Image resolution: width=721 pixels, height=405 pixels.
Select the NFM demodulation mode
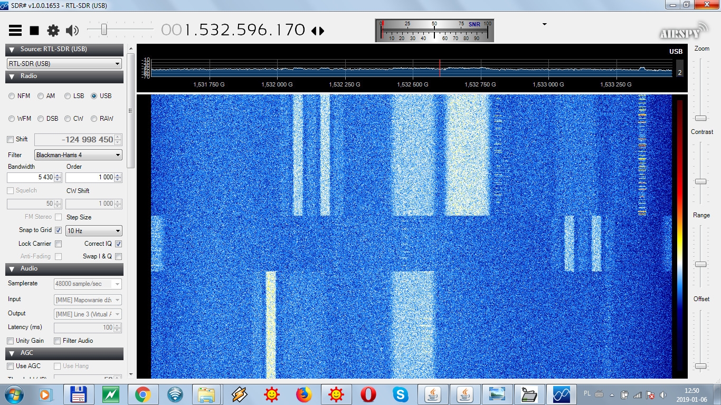pos(12,96)
